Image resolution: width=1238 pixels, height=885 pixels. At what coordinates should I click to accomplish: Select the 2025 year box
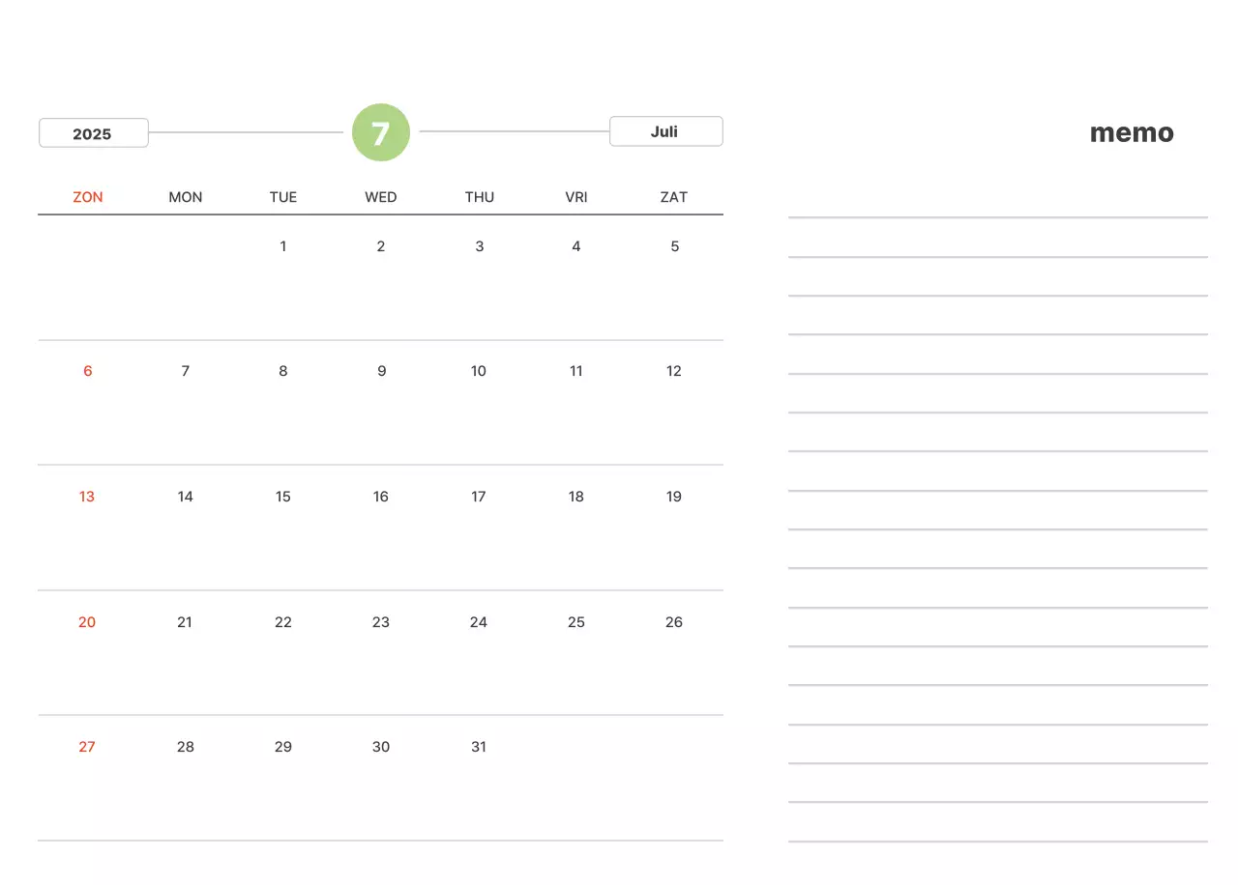(93, 133)
